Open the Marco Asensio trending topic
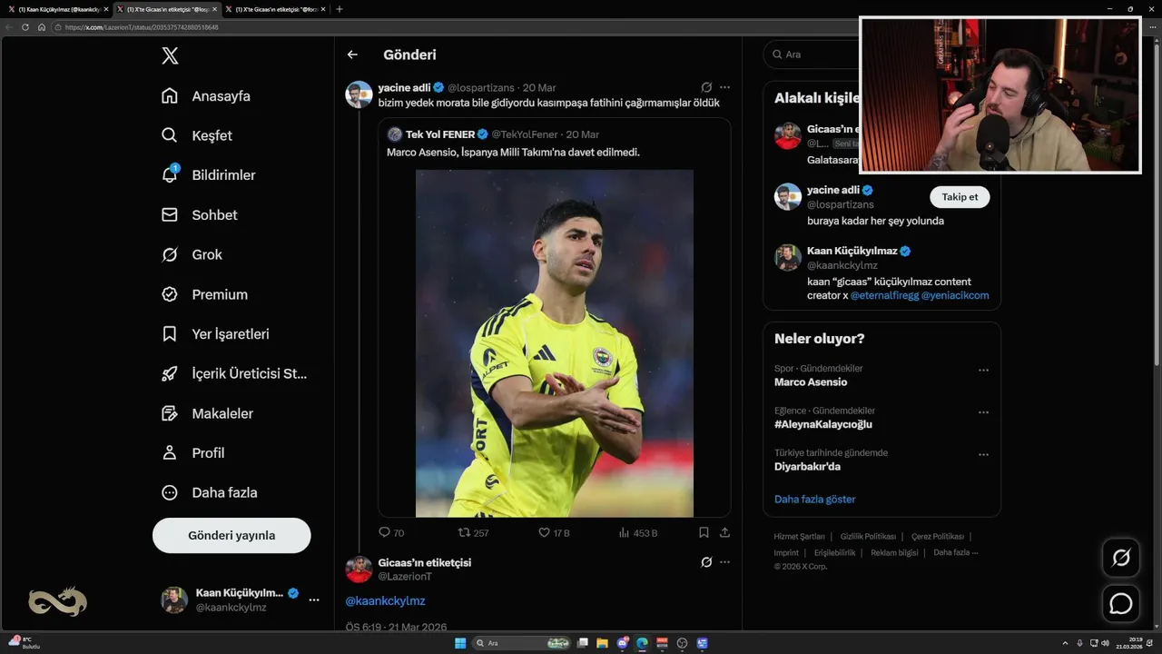The image size is (1162, 654). click(811, 382)
